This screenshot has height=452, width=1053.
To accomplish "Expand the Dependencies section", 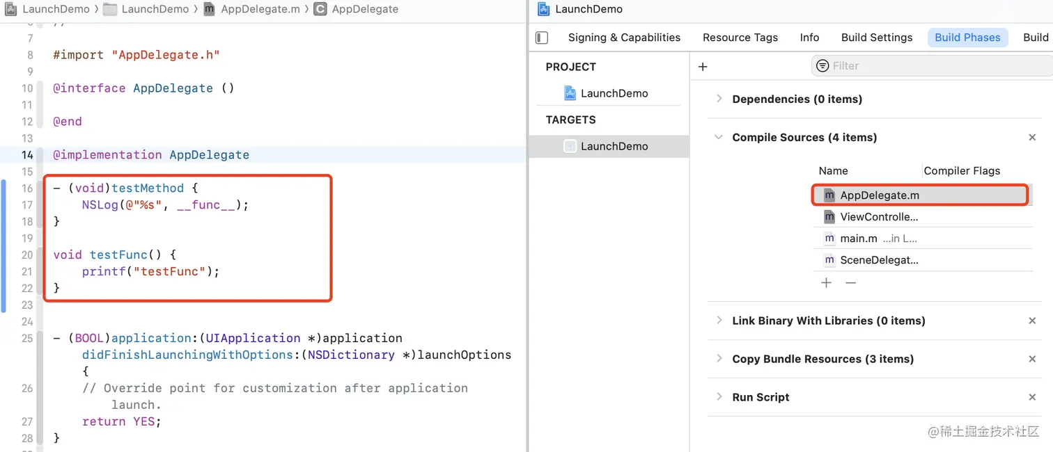I will [x=719, y=99].
